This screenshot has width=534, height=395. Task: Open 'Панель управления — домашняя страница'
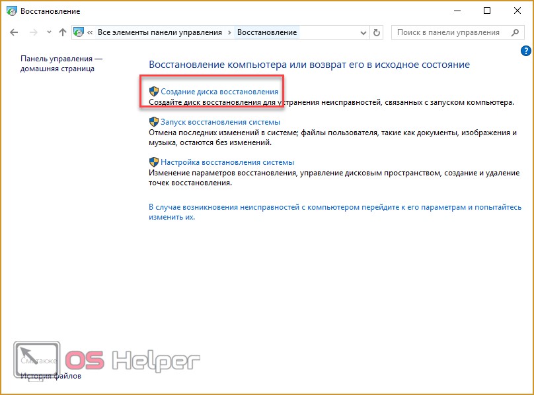61,63
